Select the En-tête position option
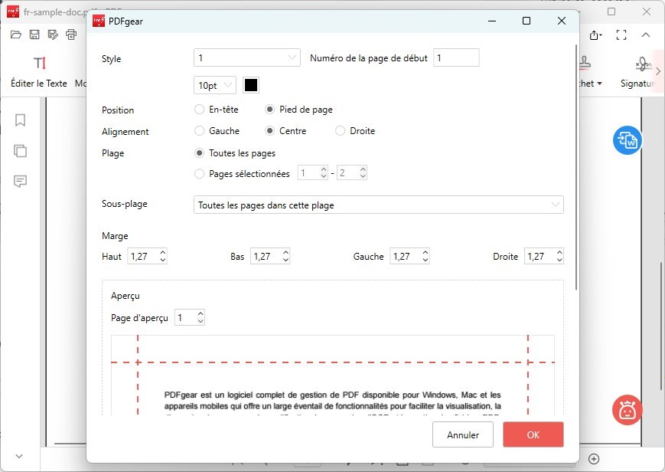 pos(200,110)
